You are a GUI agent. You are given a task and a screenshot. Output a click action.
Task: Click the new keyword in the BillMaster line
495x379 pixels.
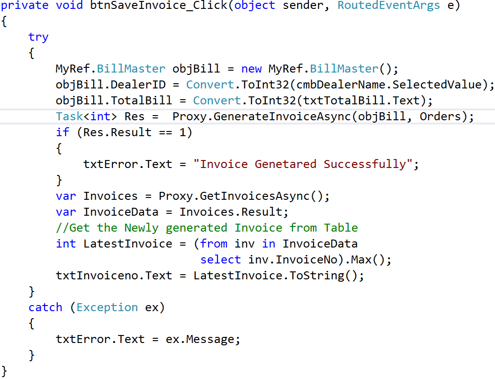[x=251, y=69]
